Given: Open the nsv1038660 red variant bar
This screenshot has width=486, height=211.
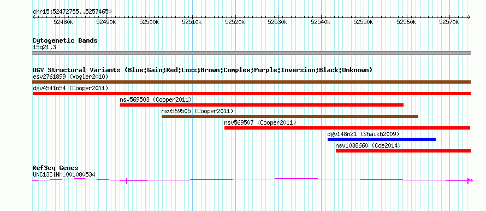Looking at the screenshot, I should [403, 151].
